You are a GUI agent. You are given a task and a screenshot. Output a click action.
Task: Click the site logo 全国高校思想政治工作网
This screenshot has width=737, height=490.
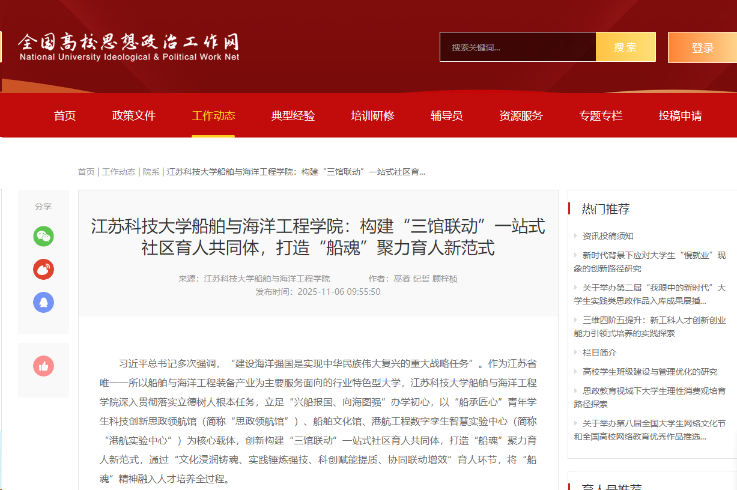tap(129, 47)
